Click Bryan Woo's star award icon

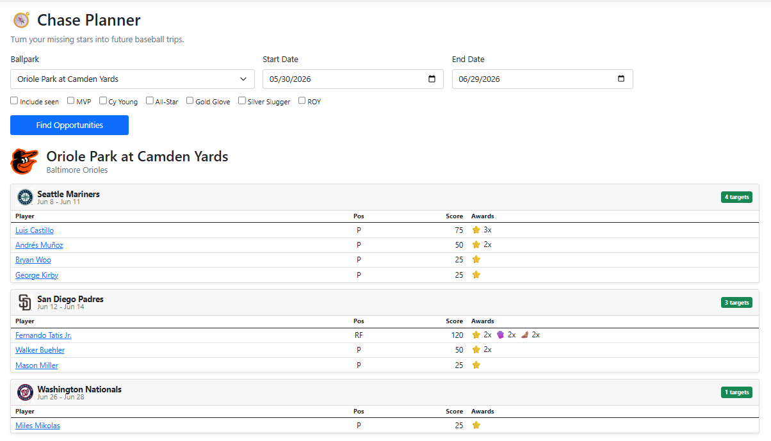(x=476, y=260)
